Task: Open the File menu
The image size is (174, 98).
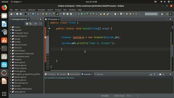Action: pos(11,10)
